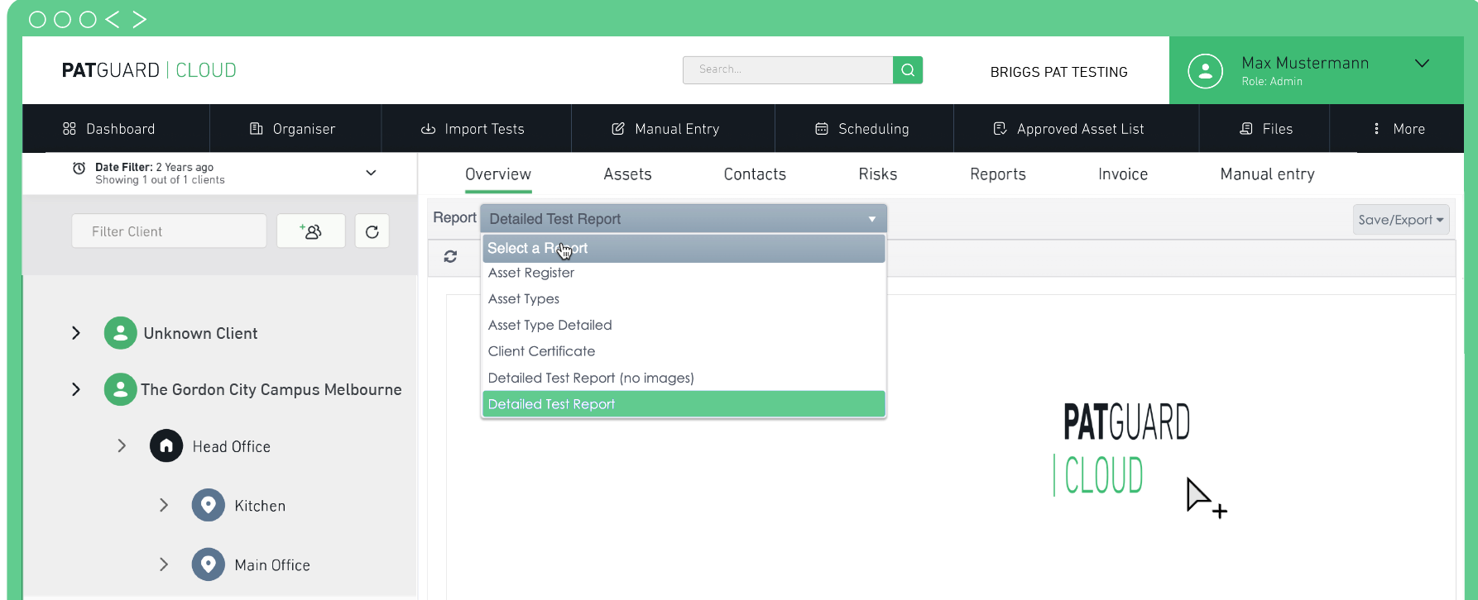1478x600 pixels.
Task: Click the Organiser icon
Action: tap(257, 129)
